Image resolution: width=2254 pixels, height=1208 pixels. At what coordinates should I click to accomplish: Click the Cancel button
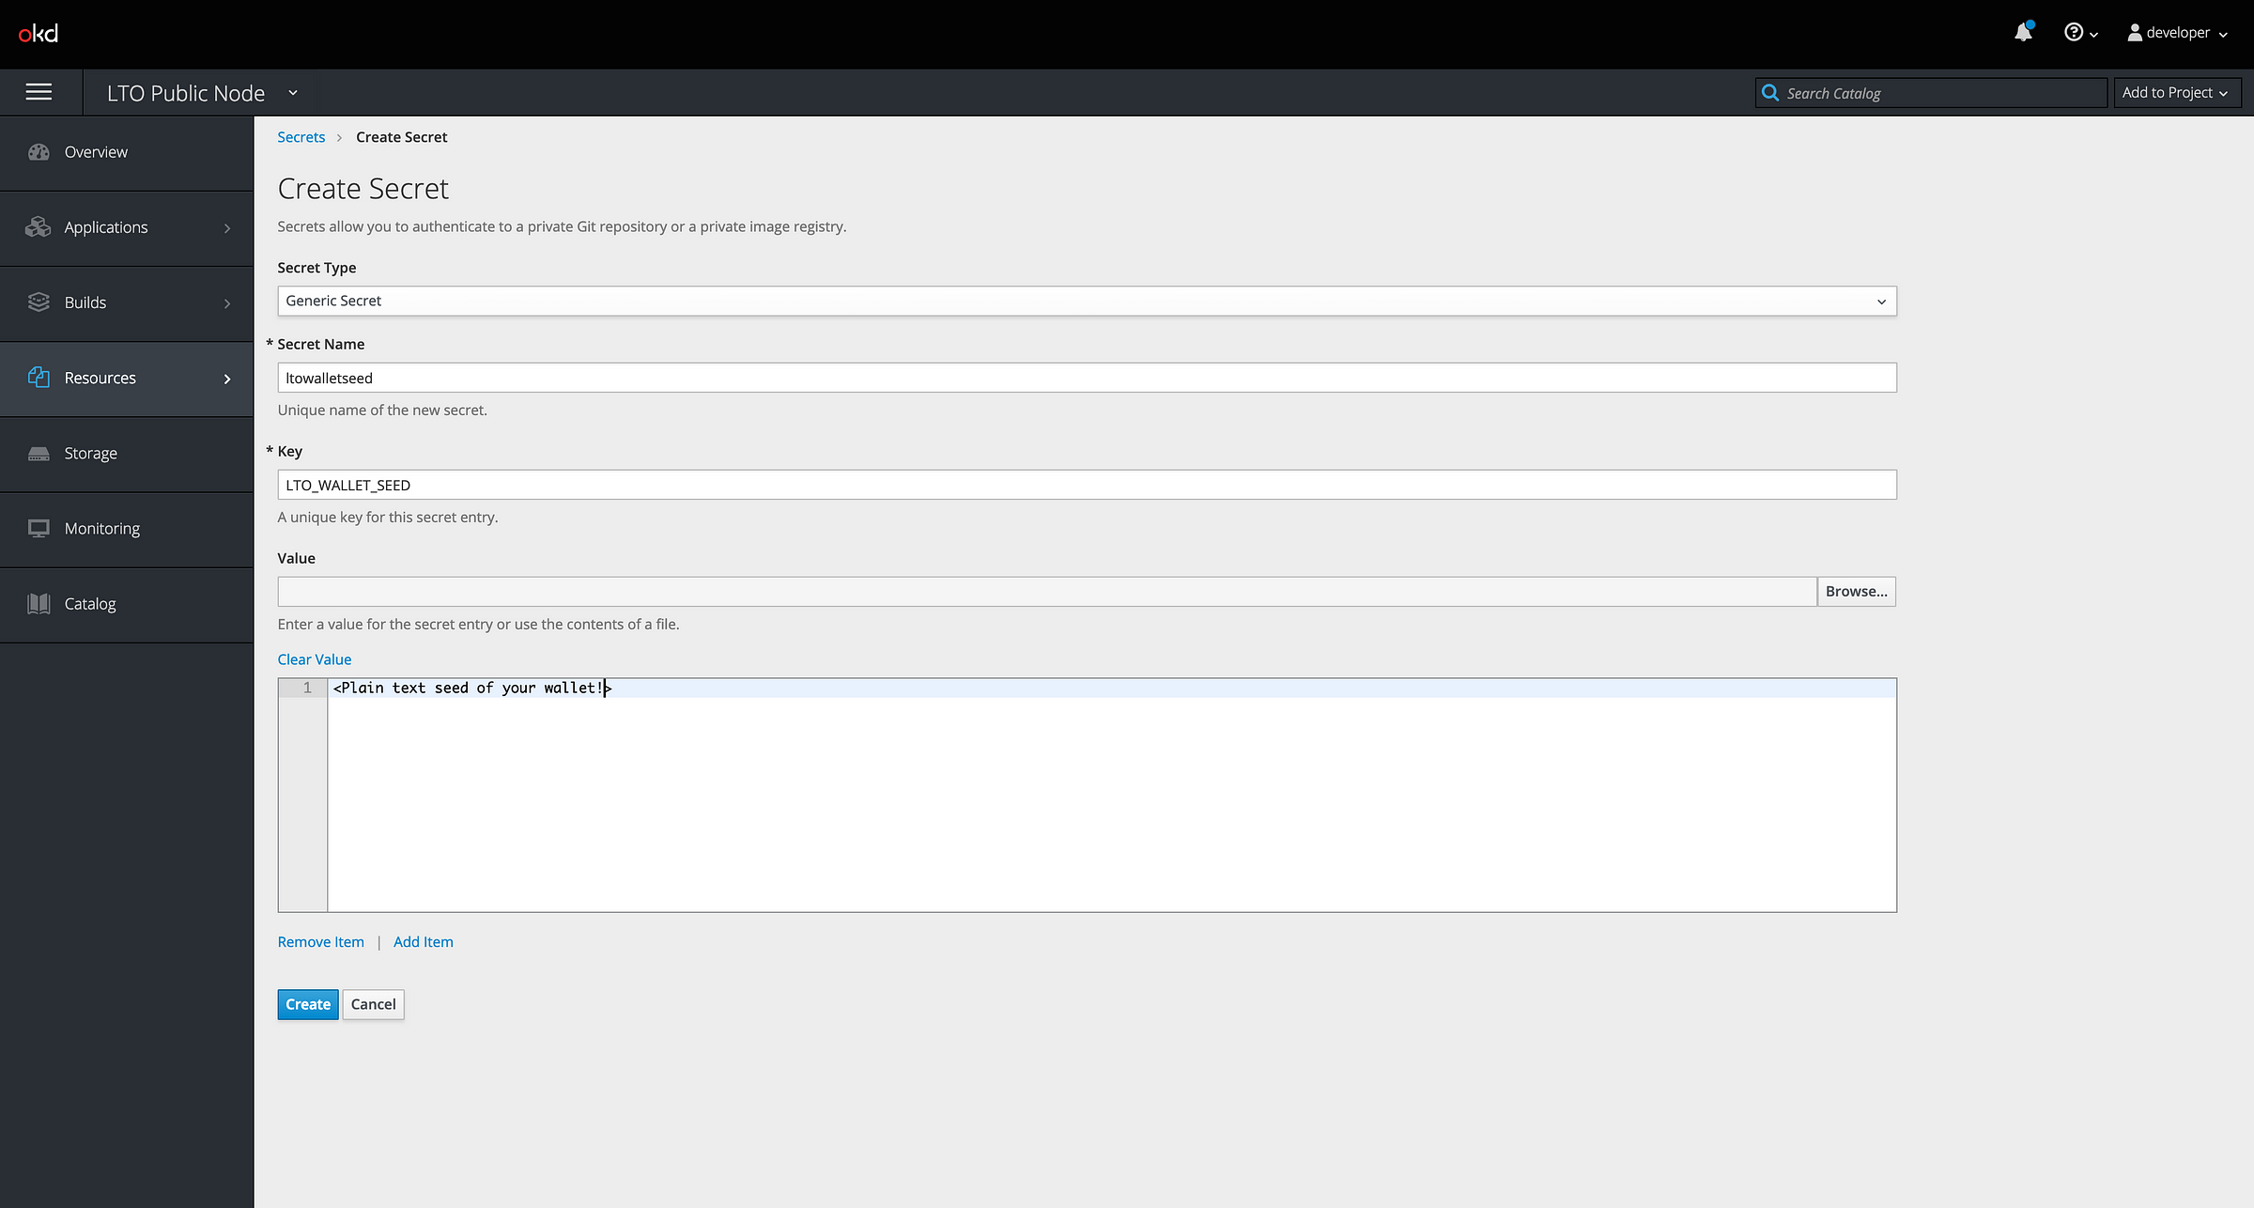[373, 1003]
